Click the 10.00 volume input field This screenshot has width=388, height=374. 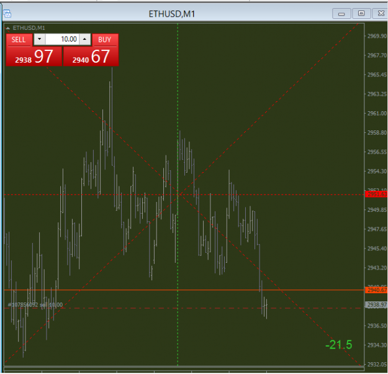(x=62, y=39)
